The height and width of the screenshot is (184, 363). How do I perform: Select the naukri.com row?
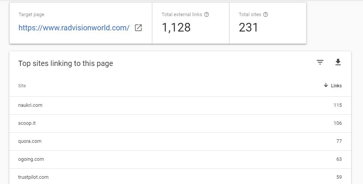[x=30, y=105]
